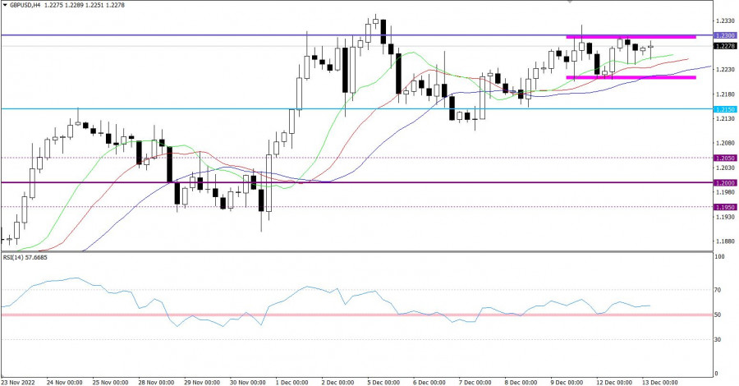Select the 1.2000 price level label
Screen dimensions: 739x386
[x=724, y=182]
